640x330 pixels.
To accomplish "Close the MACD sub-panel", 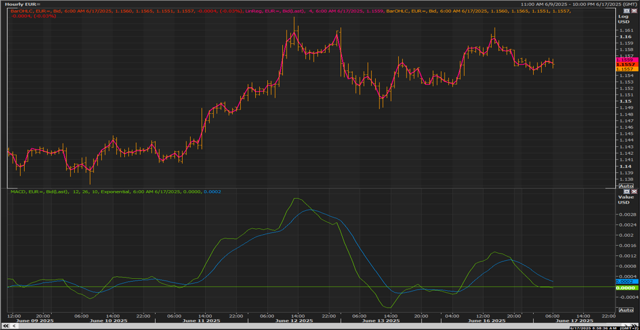I will point(635,191).
